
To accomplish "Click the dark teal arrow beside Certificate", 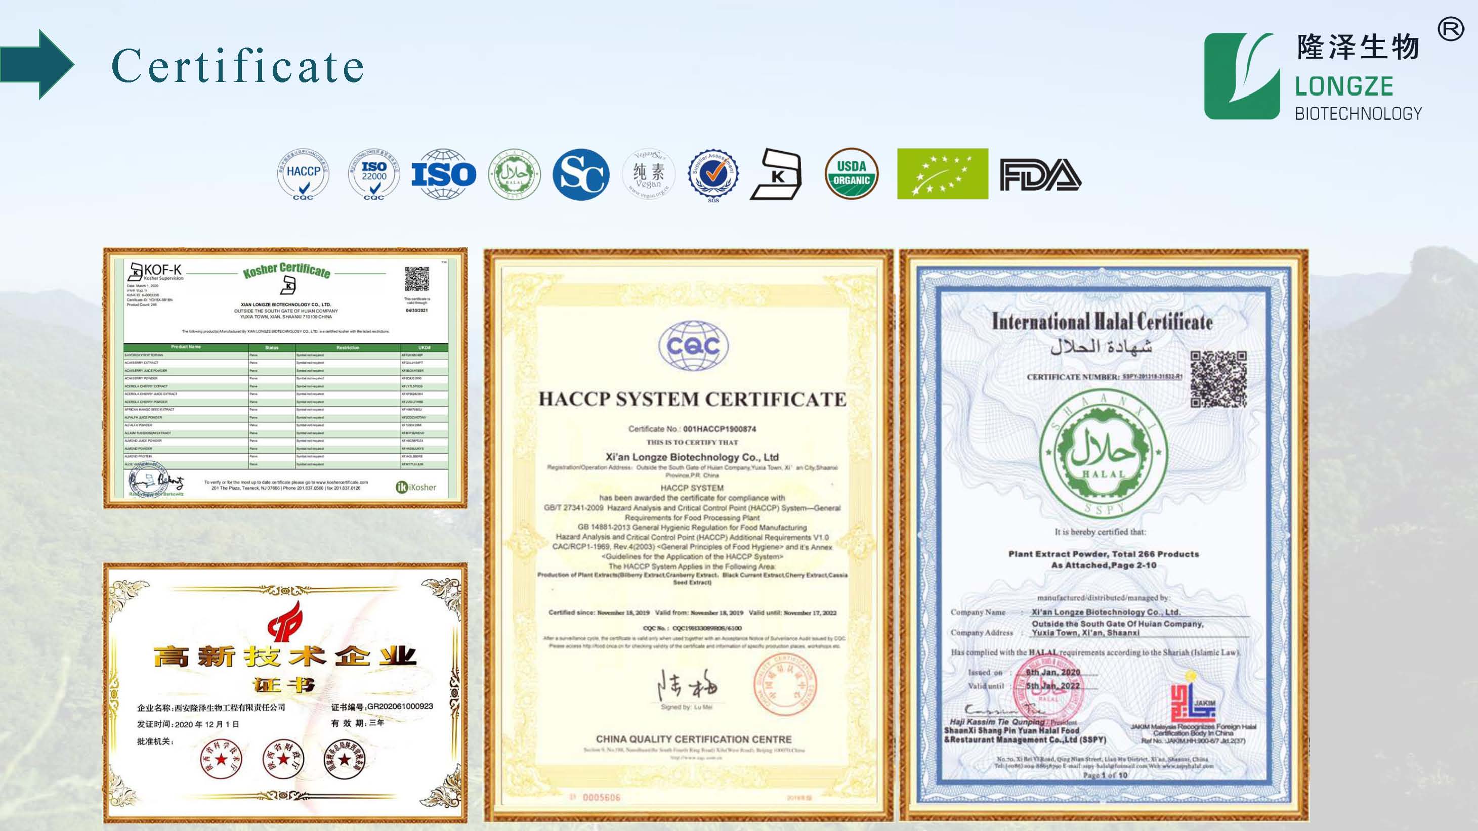I will pos(37,64).
